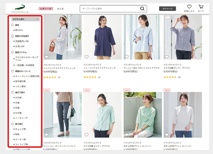The image size is (213, 154).
Task: Switch to the メンズ tab
Action: pyautogui.click(x=60, y=8)
